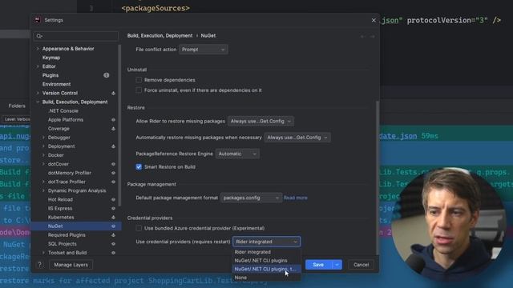The width and height of the screenshot is (513, 288).
Task: Click the layer icon beside NuGet
Action: (113, 226)
